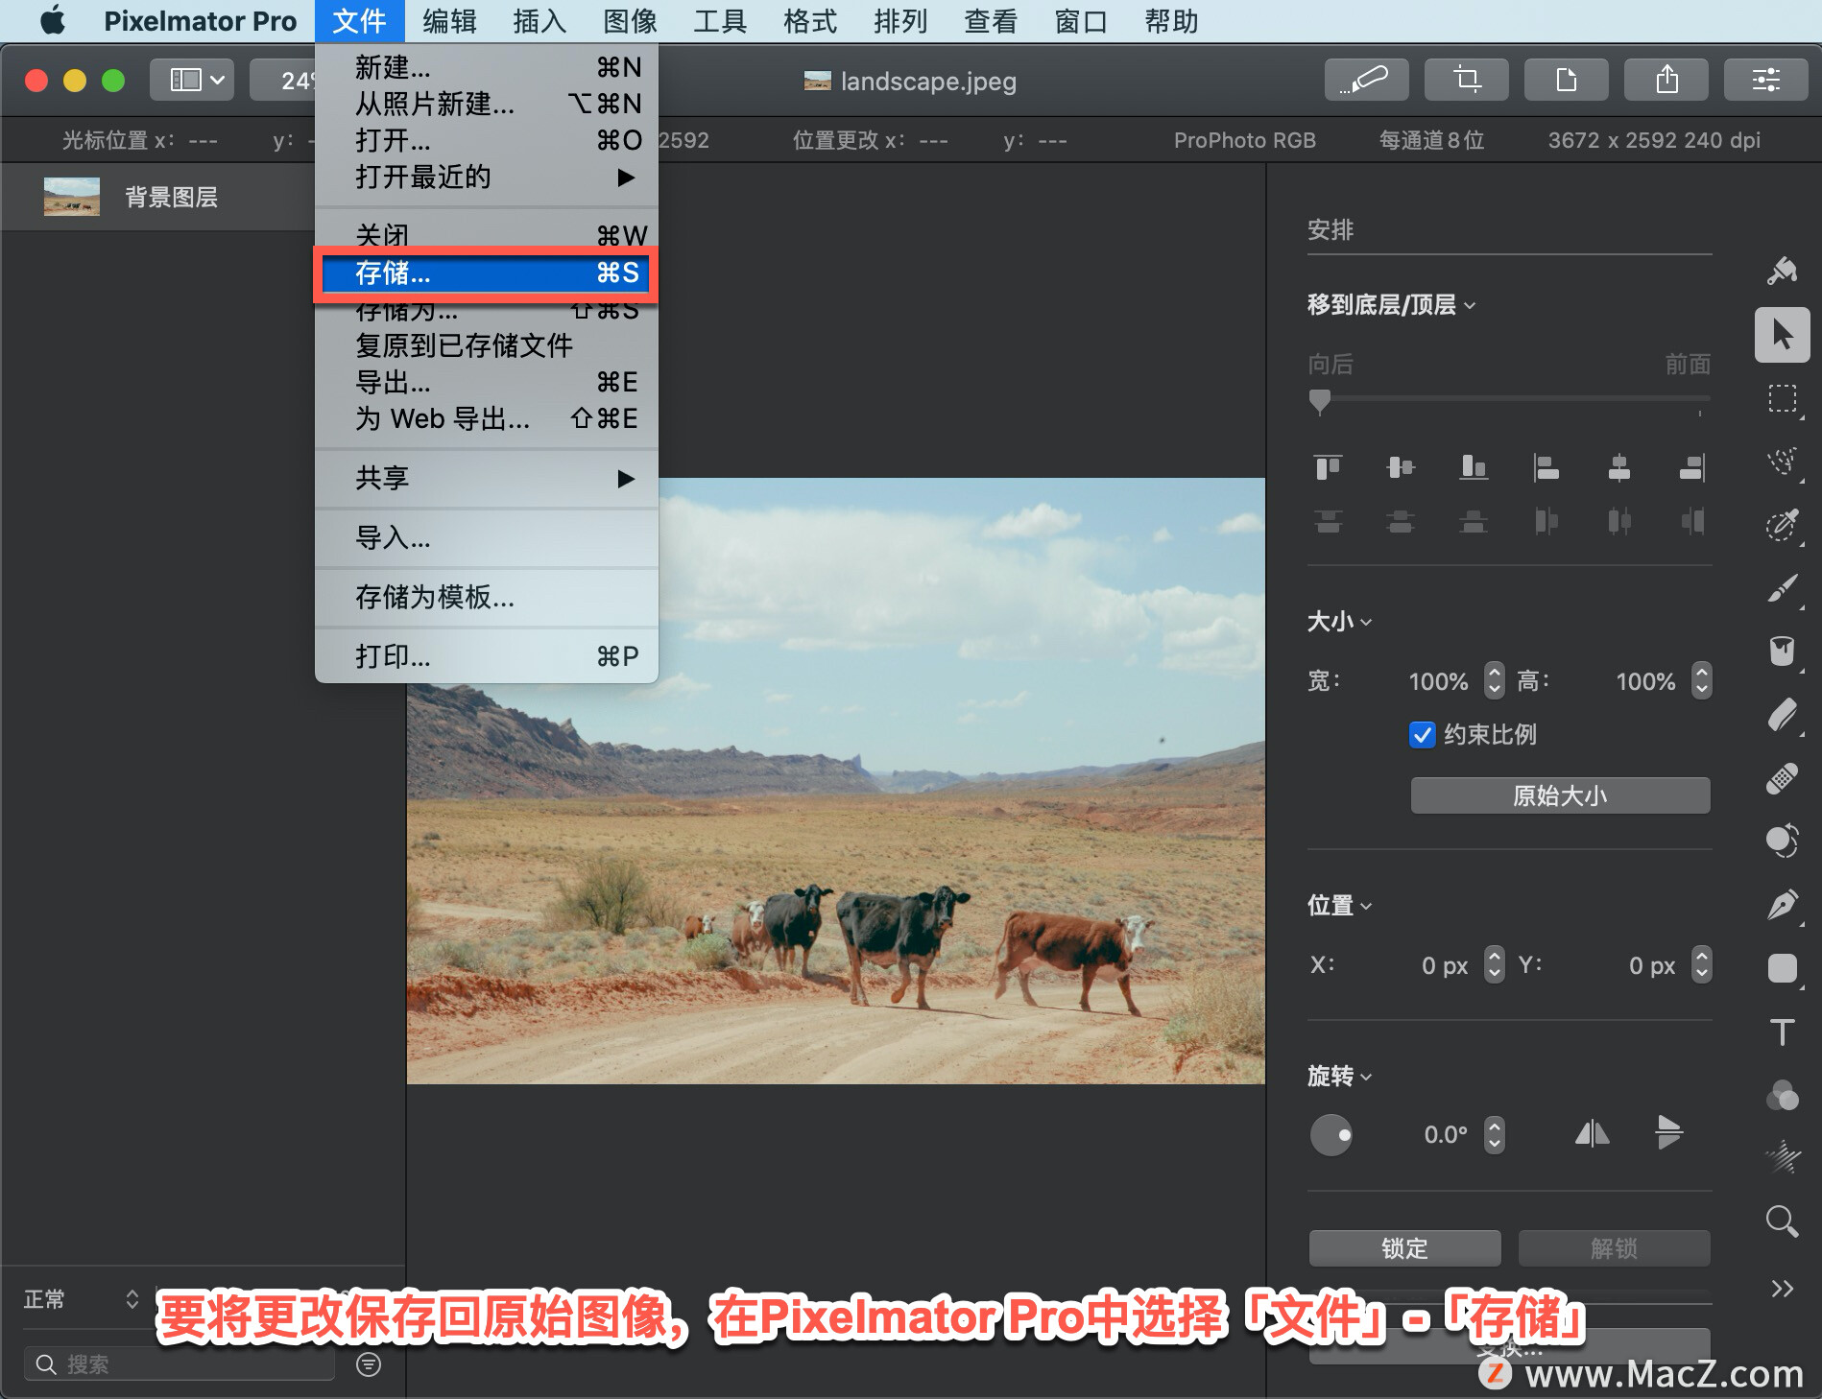This screenshot has width=1822, height=1399.
Task: Align objects to bottom edge
Action: (x=1474, y=467)
